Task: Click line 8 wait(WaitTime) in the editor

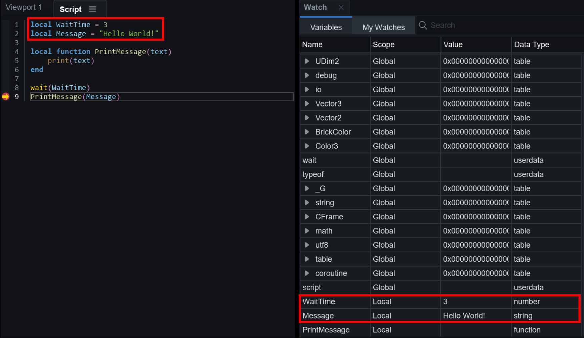Action: pos(60,88)
